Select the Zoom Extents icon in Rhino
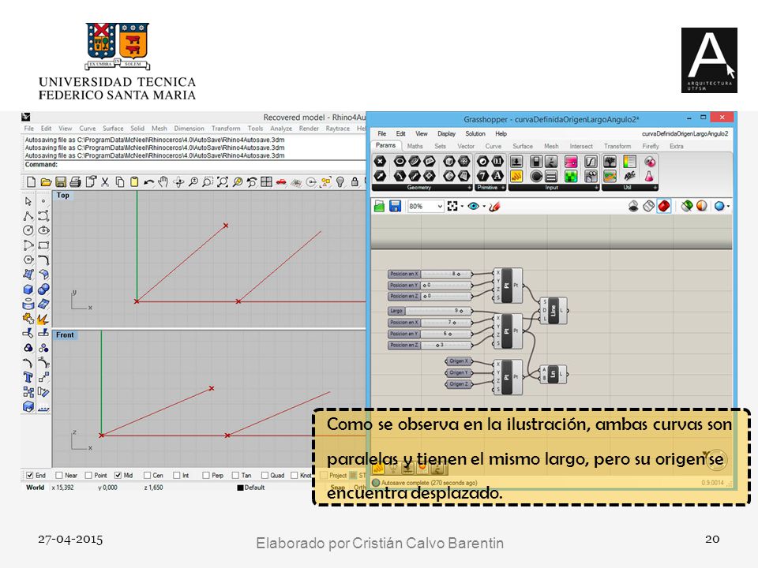The width and height of the screenshot is (758, 568). pos(223,182)
